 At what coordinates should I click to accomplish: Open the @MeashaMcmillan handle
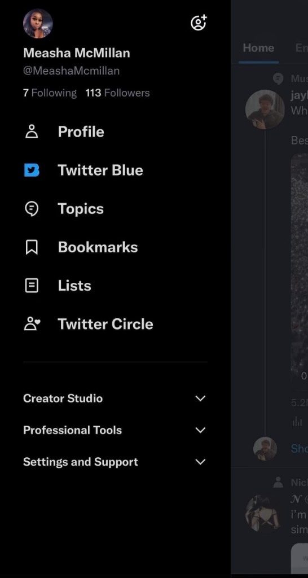(72, 71)
